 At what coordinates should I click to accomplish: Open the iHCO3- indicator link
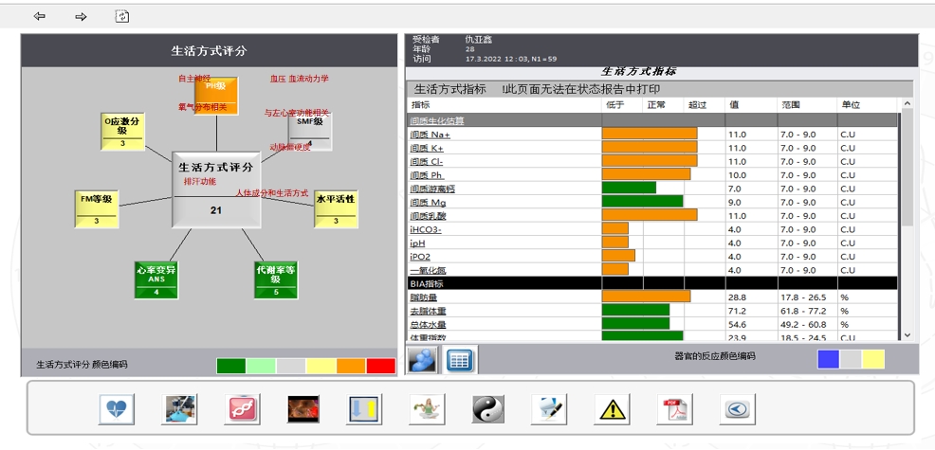pos(426,230)
